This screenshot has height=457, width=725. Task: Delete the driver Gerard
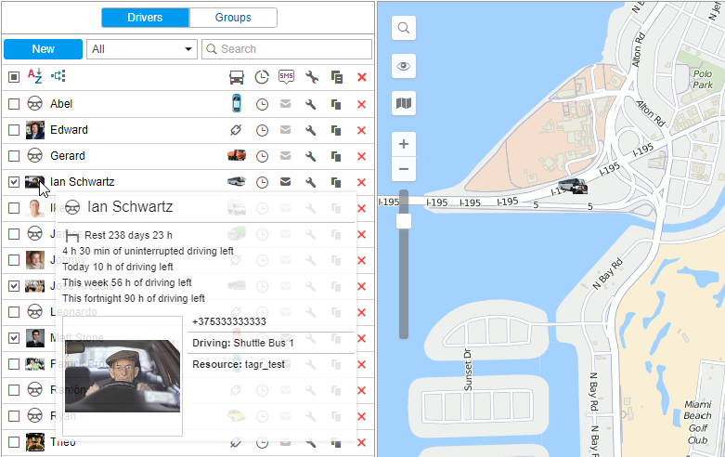pyautogui.click(x=362, y=156)
